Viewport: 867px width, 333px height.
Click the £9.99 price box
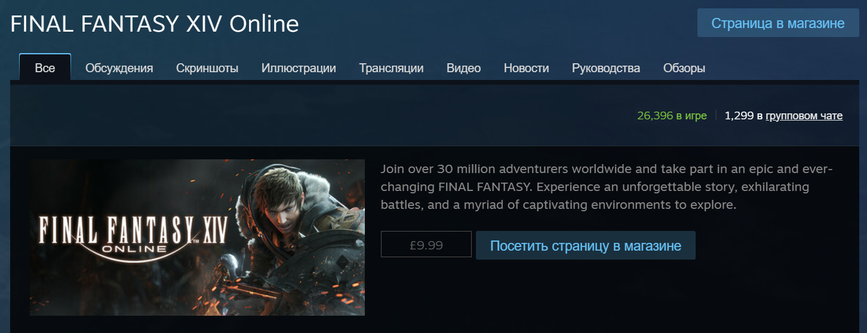click(x=426, y=245)
